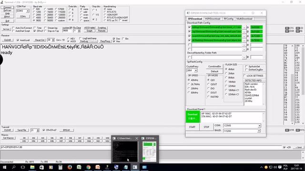The image size is (305, 171).
Task: Open the COM Port dropdown in Terminal
Action: pos(28,11)
